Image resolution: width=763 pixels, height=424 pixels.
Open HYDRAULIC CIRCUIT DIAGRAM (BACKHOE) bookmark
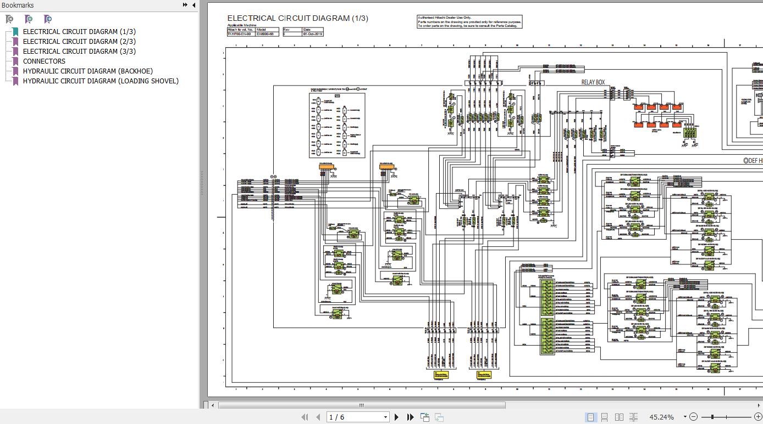(87, 71)
